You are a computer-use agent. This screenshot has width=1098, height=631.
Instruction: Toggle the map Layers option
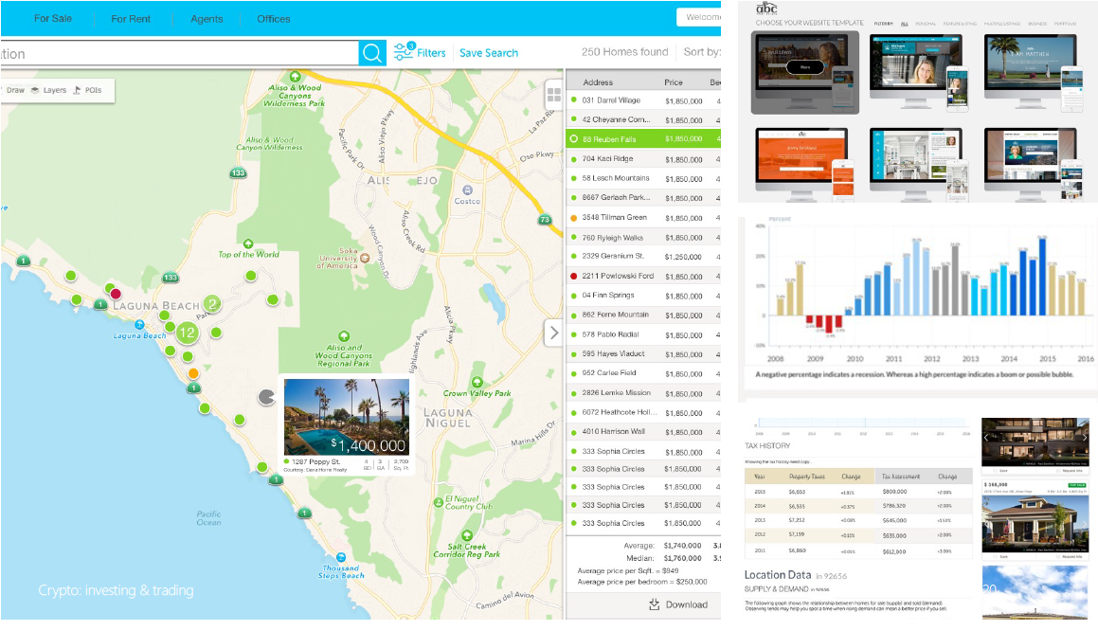tap(48, 91)
